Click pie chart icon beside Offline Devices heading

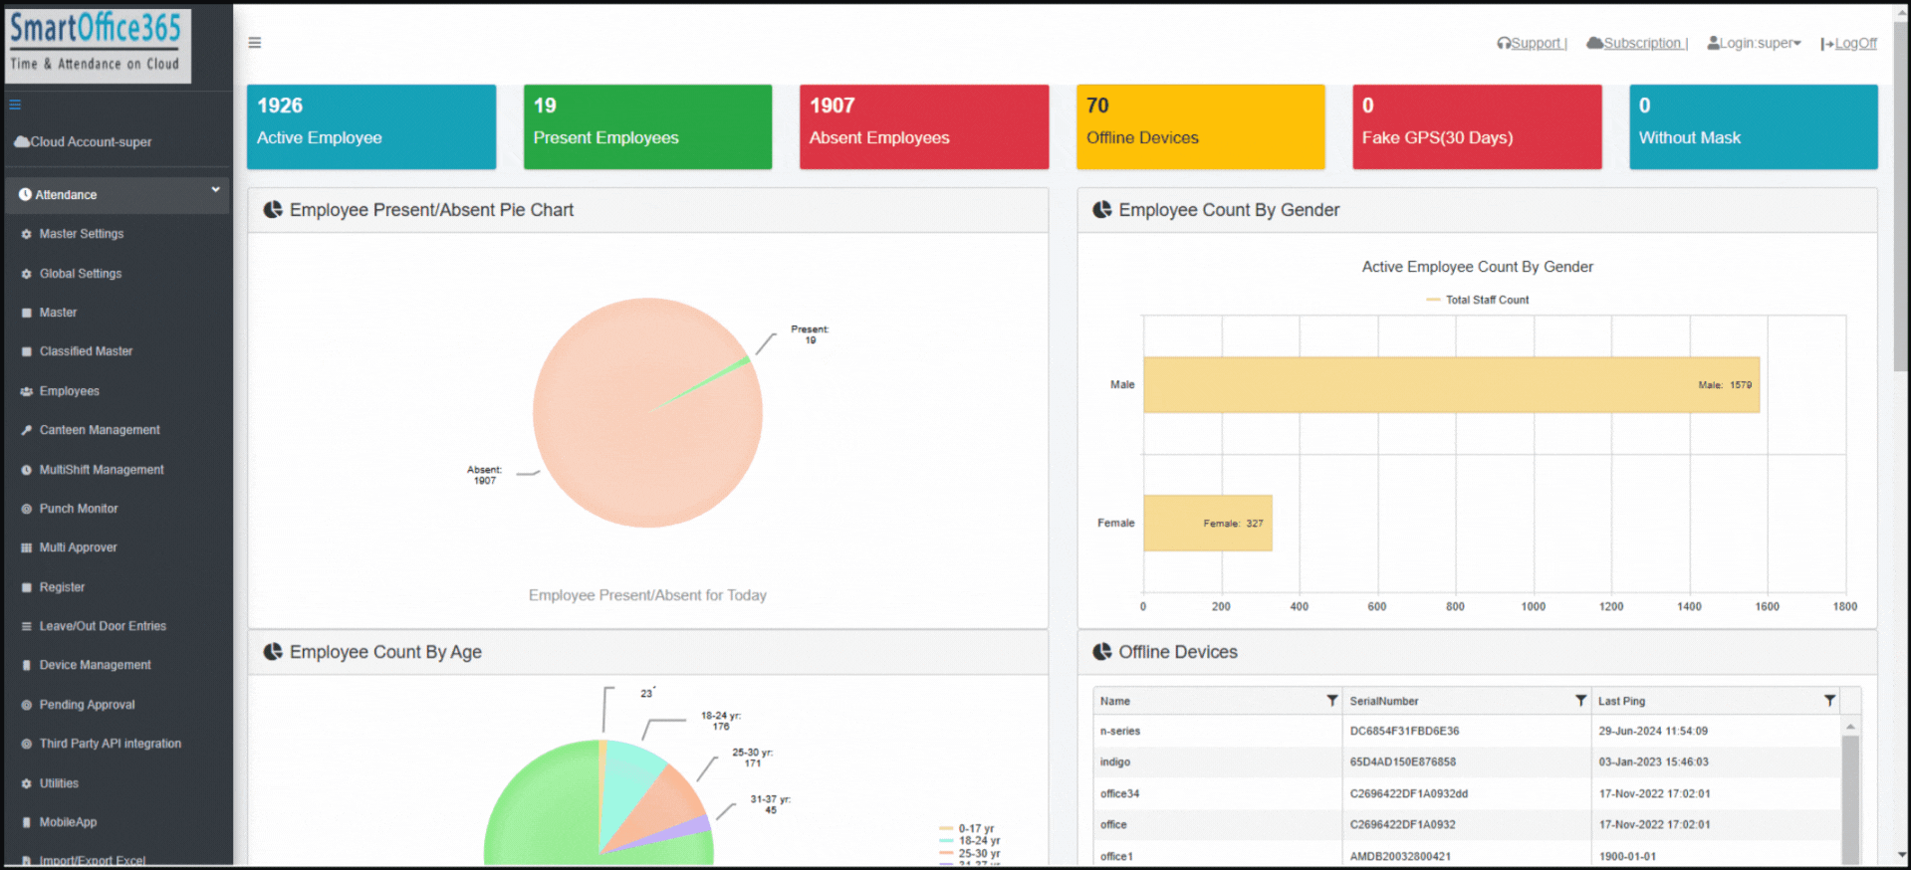[1101, 652]
